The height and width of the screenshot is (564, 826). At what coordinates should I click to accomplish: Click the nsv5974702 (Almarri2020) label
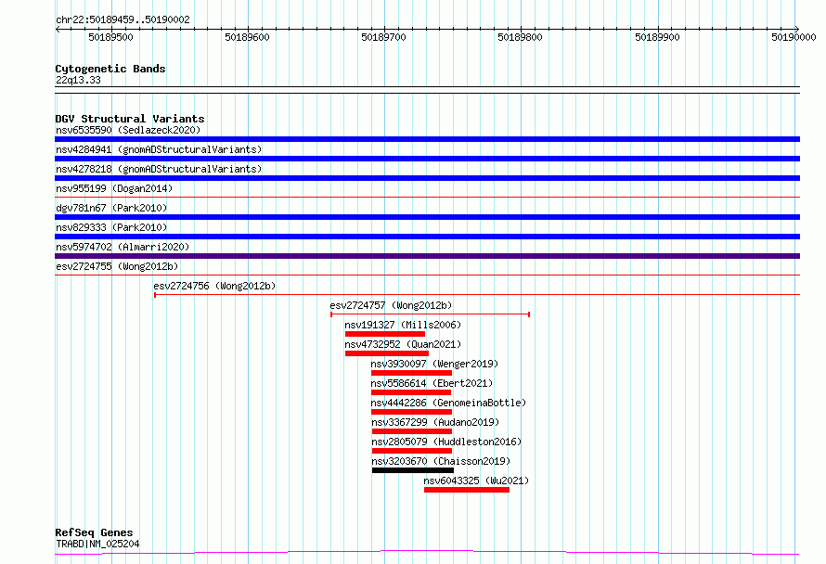point(123,247)
